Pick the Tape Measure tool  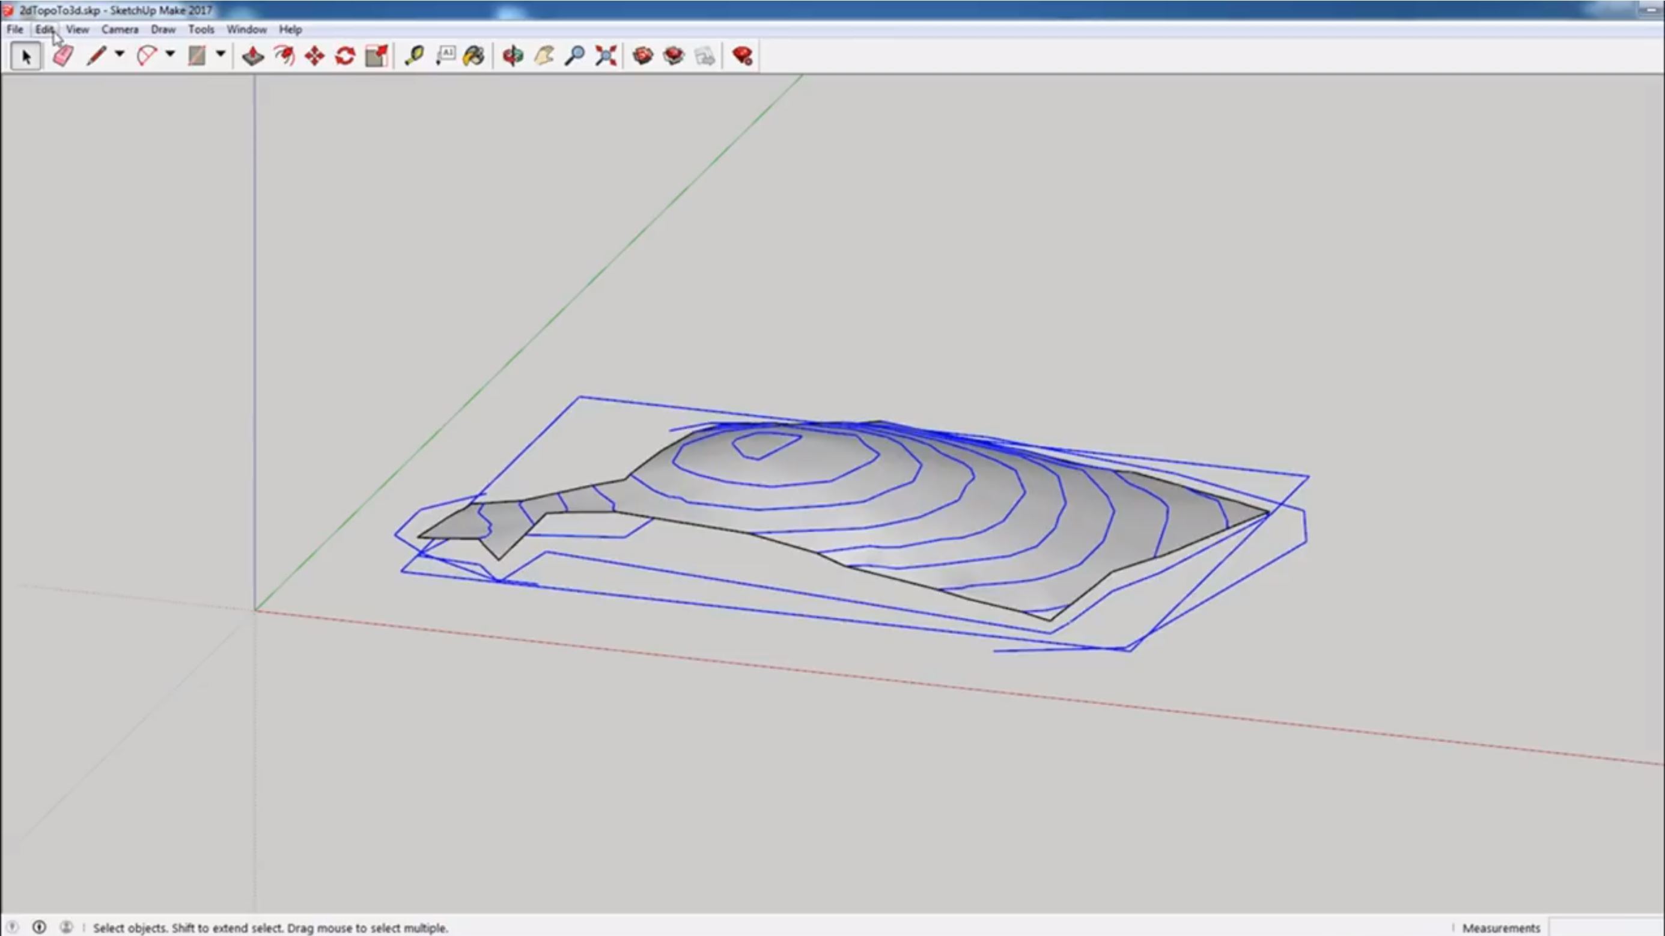coord(413,56)
